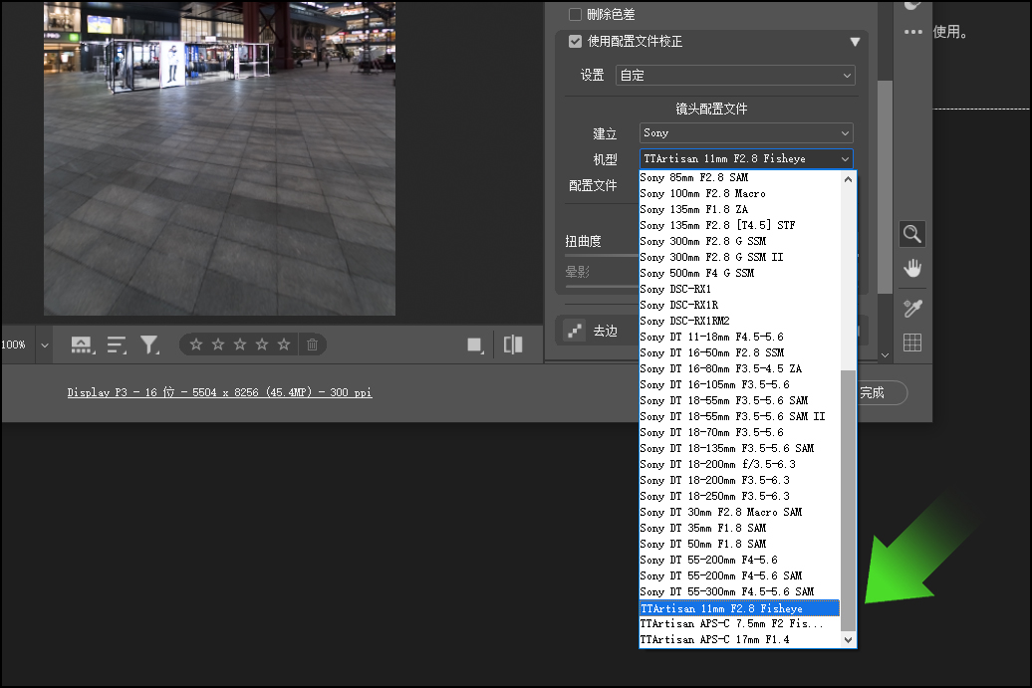Open the 建立 dropdown showing Sony
Viewport: 1032px width, 688px height.
[x=746, y=132]
